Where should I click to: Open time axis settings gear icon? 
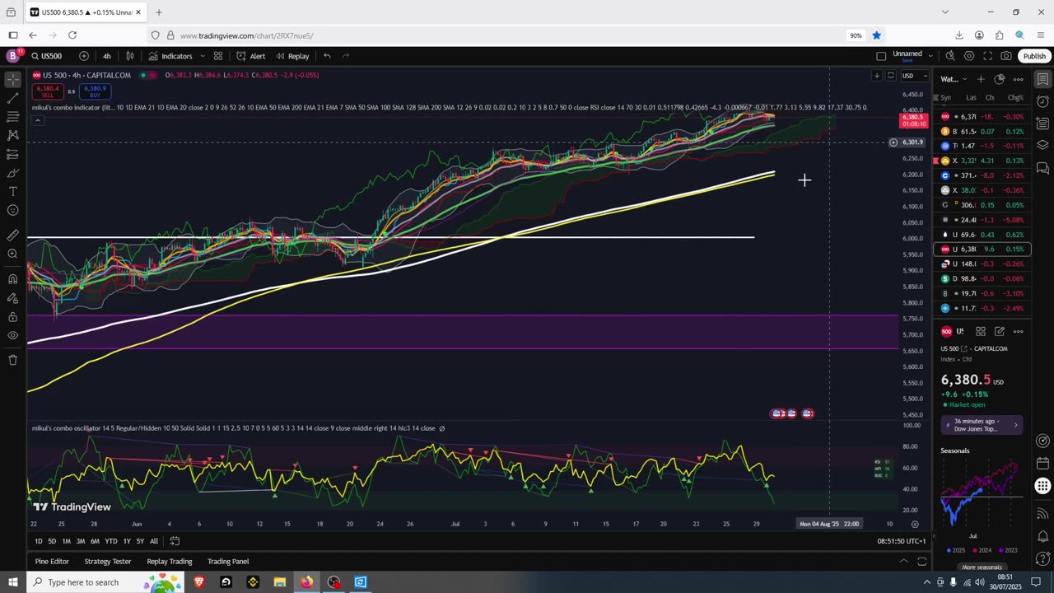coord(914,524)
